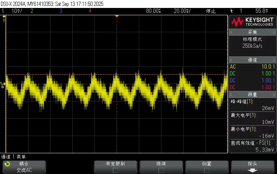Select the channel 3 indicator
Image resolution: width=277 pixels, height=174 pixels.
pyautogui.click(x=61, y=11)
